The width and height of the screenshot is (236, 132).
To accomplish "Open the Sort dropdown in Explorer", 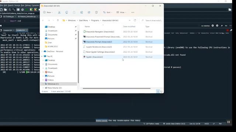I will tap(108, 12).
